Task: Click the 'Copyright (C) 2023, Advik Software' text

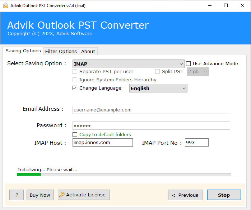Action: click(x=50, y=34)
